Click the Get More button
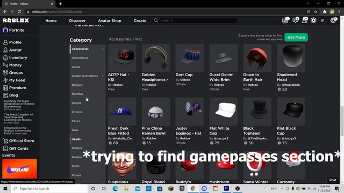 tap(296, 37)
